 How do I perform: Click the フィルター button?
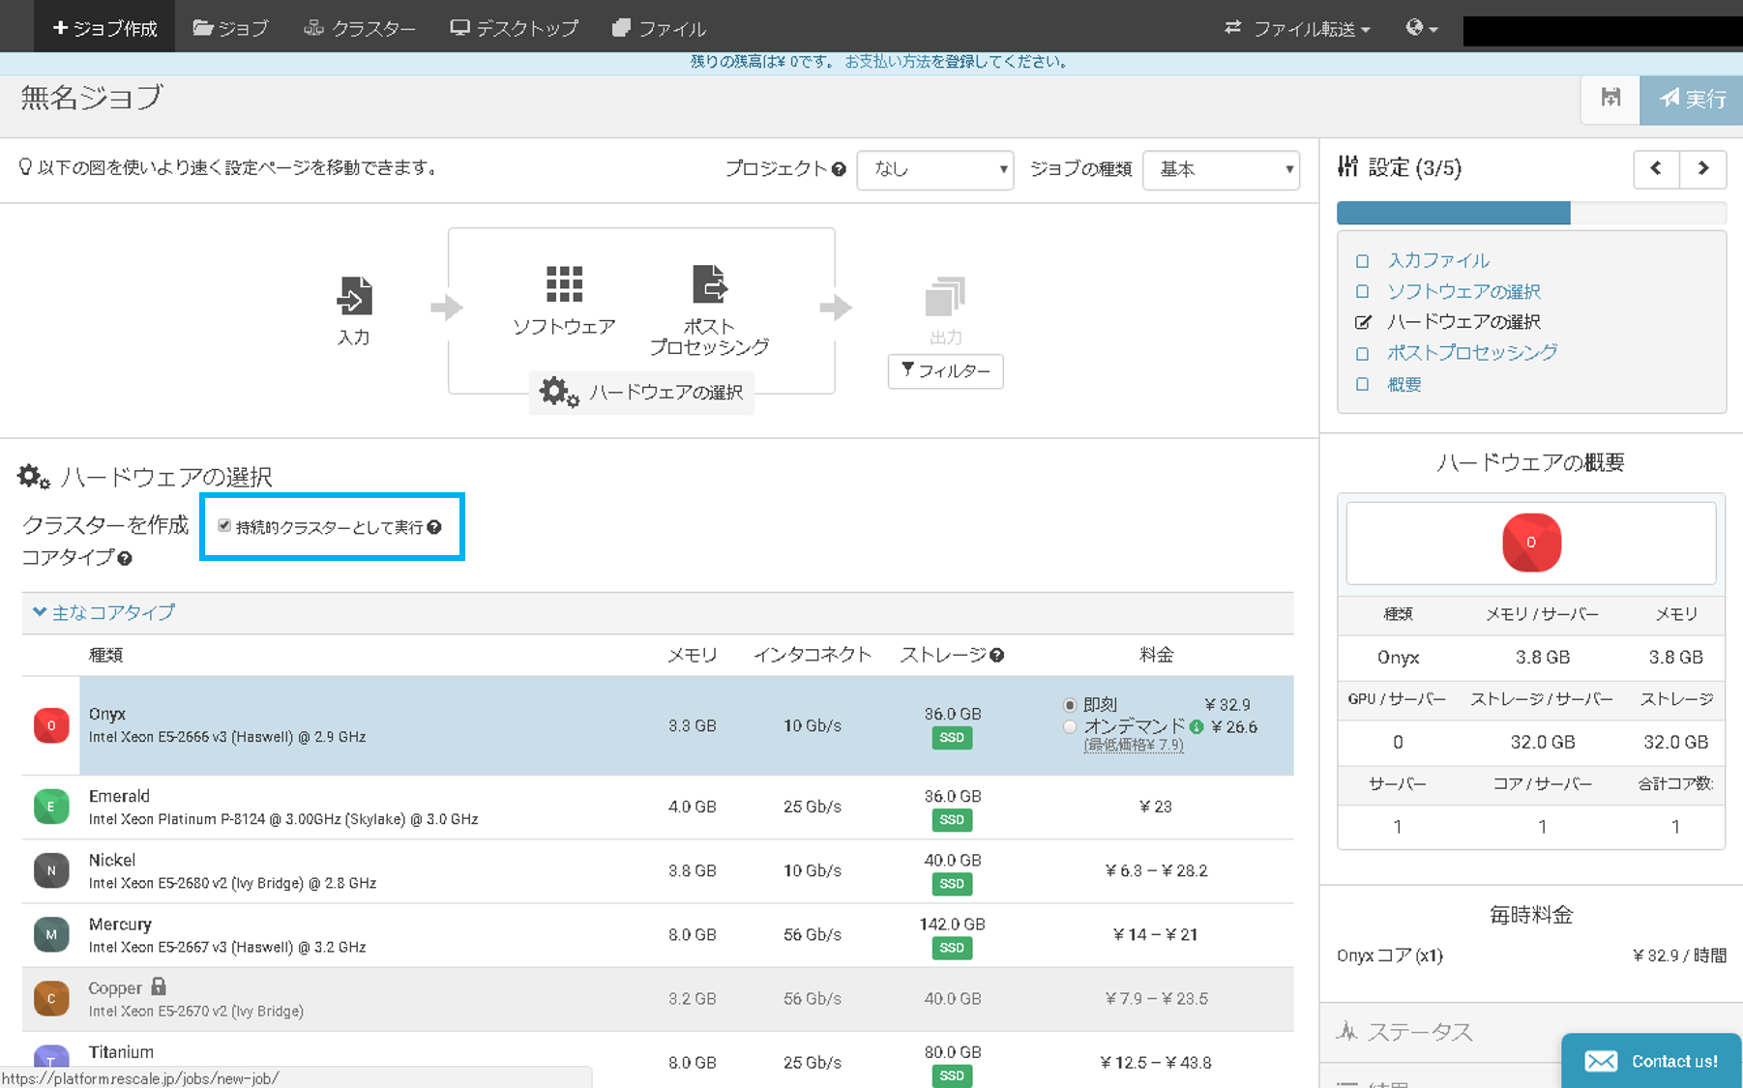coord(945,370)
